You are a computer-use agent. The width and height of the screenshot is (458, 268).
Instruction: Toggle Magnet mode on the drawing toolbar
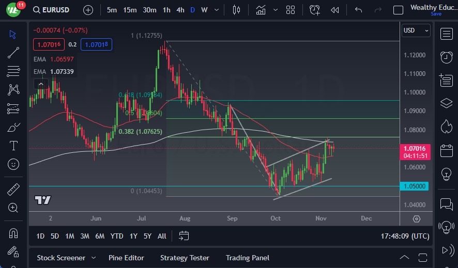pos(13,233)
